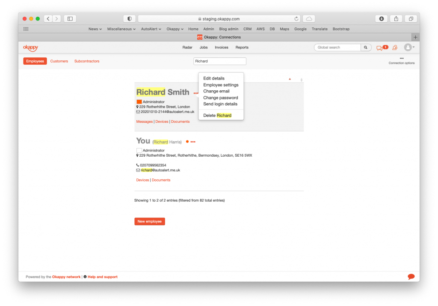Click the Okappy logo
Image resolution: width=438 pixels, height=306 pixels.
pos(30,48)
